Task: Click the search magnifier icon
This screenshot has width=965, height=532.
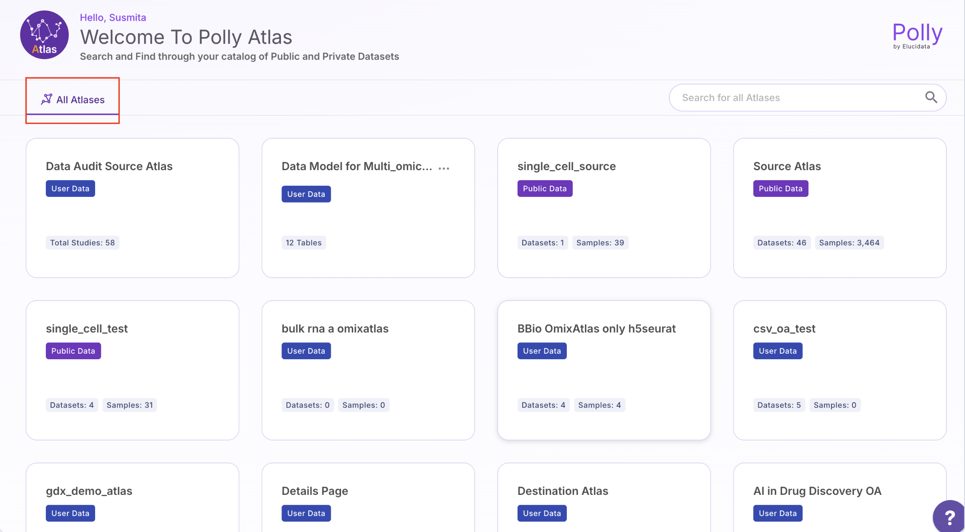Action: point(931,98)
